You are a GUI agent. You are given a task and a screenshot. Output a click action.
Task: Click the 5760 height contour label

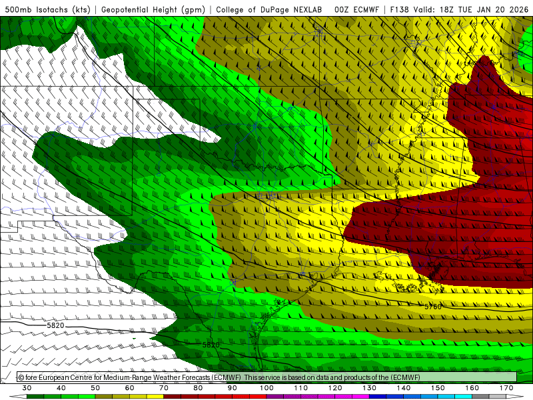pos(432,307)
